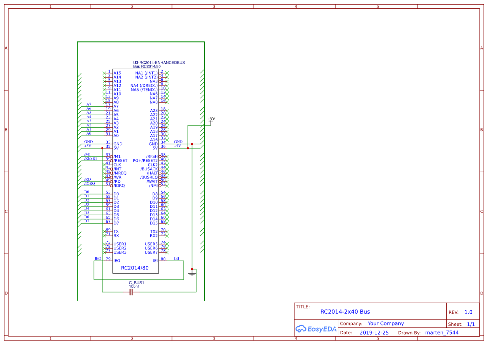488x345 pixels.
Task: Select the ground symbol near the IEI pin
Action: 192,274
